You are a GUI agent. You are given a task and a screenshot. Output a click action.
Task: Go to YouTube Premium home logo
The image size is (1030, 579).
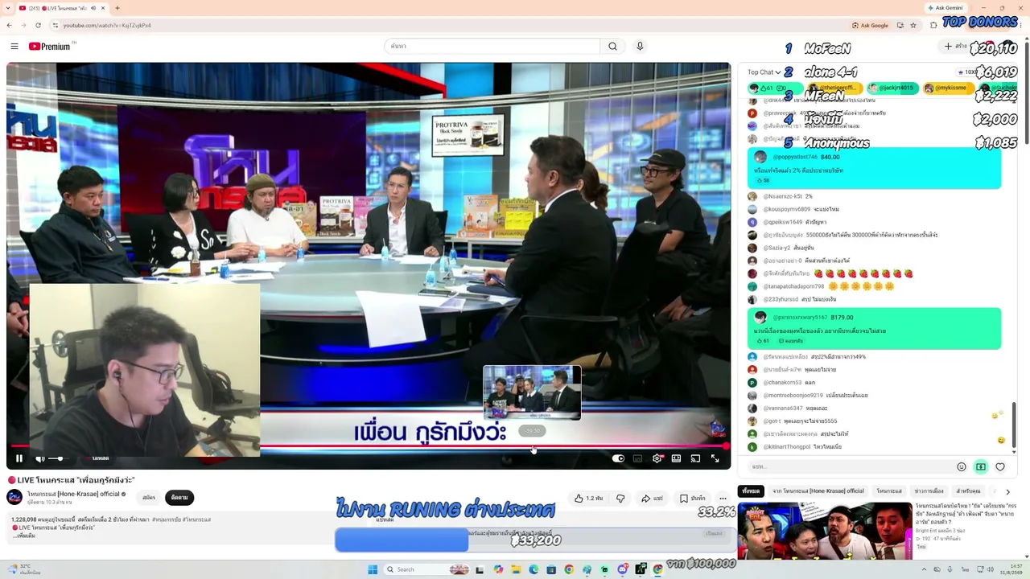point(49,47)
